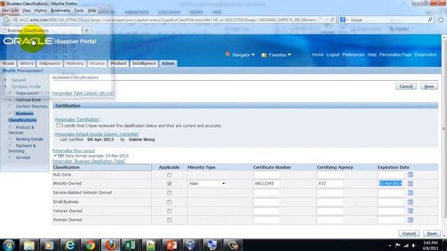The width and height of the screenshot is (447, 251).
Task: Open File Explorer from the taskbar
Action: click(x=29, y=245)
